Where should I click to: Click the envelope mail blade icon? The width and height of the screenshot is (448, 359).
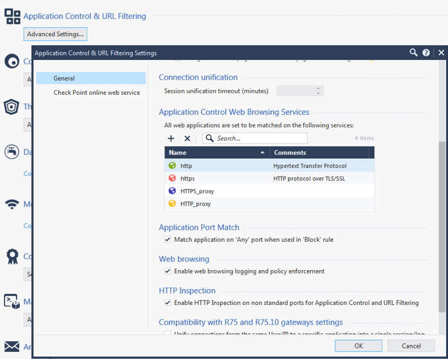coord(12,346)
